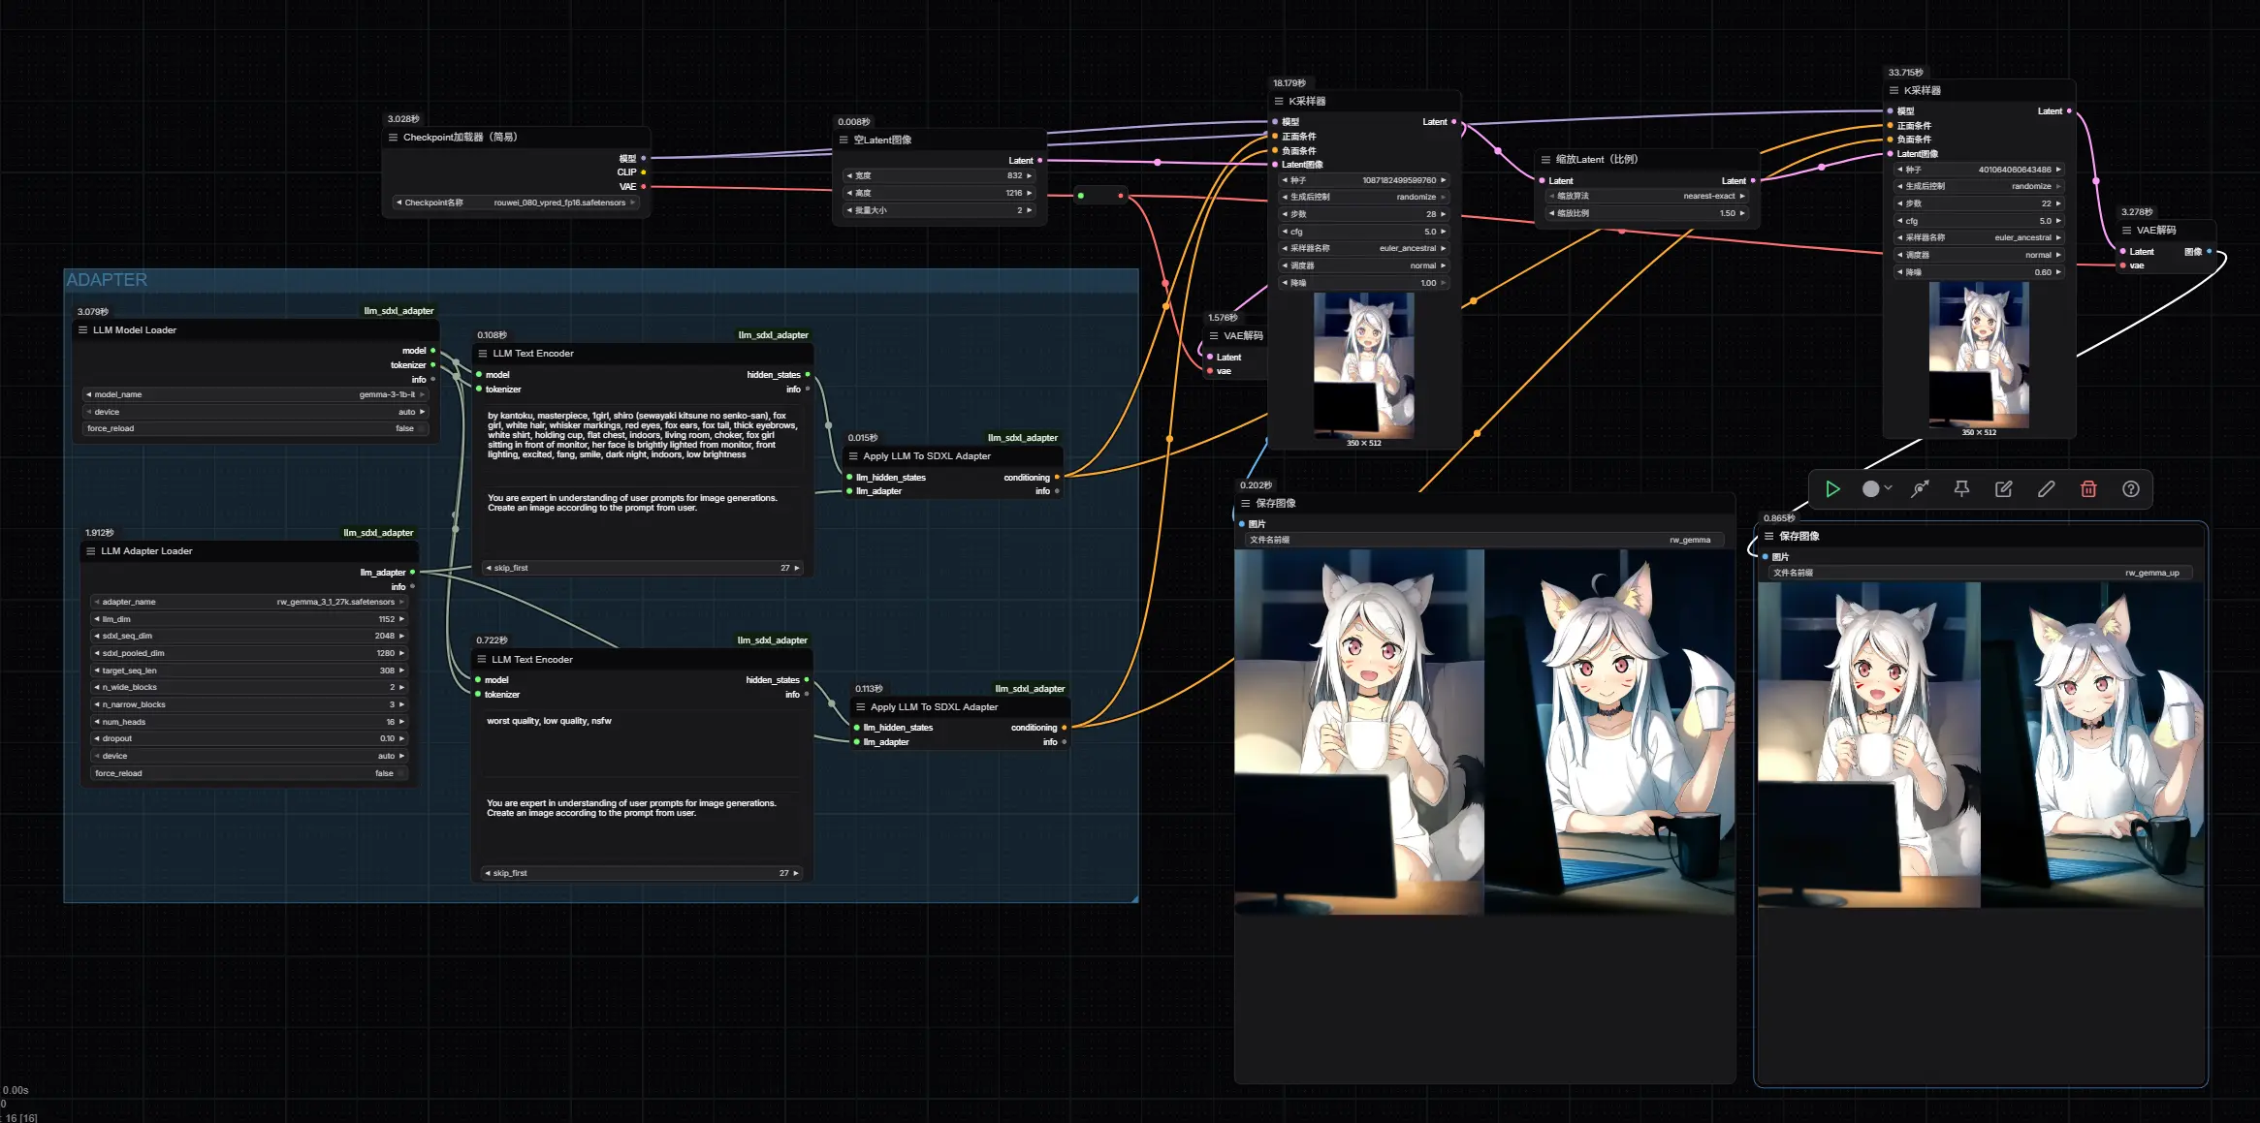Viewport: 2260px width, 1123px height.
Task: Open the model_name gemma-3-1b-it dropdown
Action: [254, 394]
